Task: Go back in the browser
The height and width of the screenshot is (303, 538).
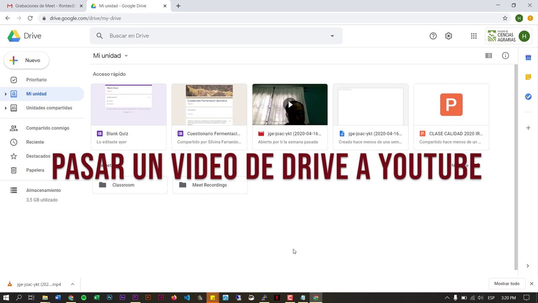Action: point(8,18)
